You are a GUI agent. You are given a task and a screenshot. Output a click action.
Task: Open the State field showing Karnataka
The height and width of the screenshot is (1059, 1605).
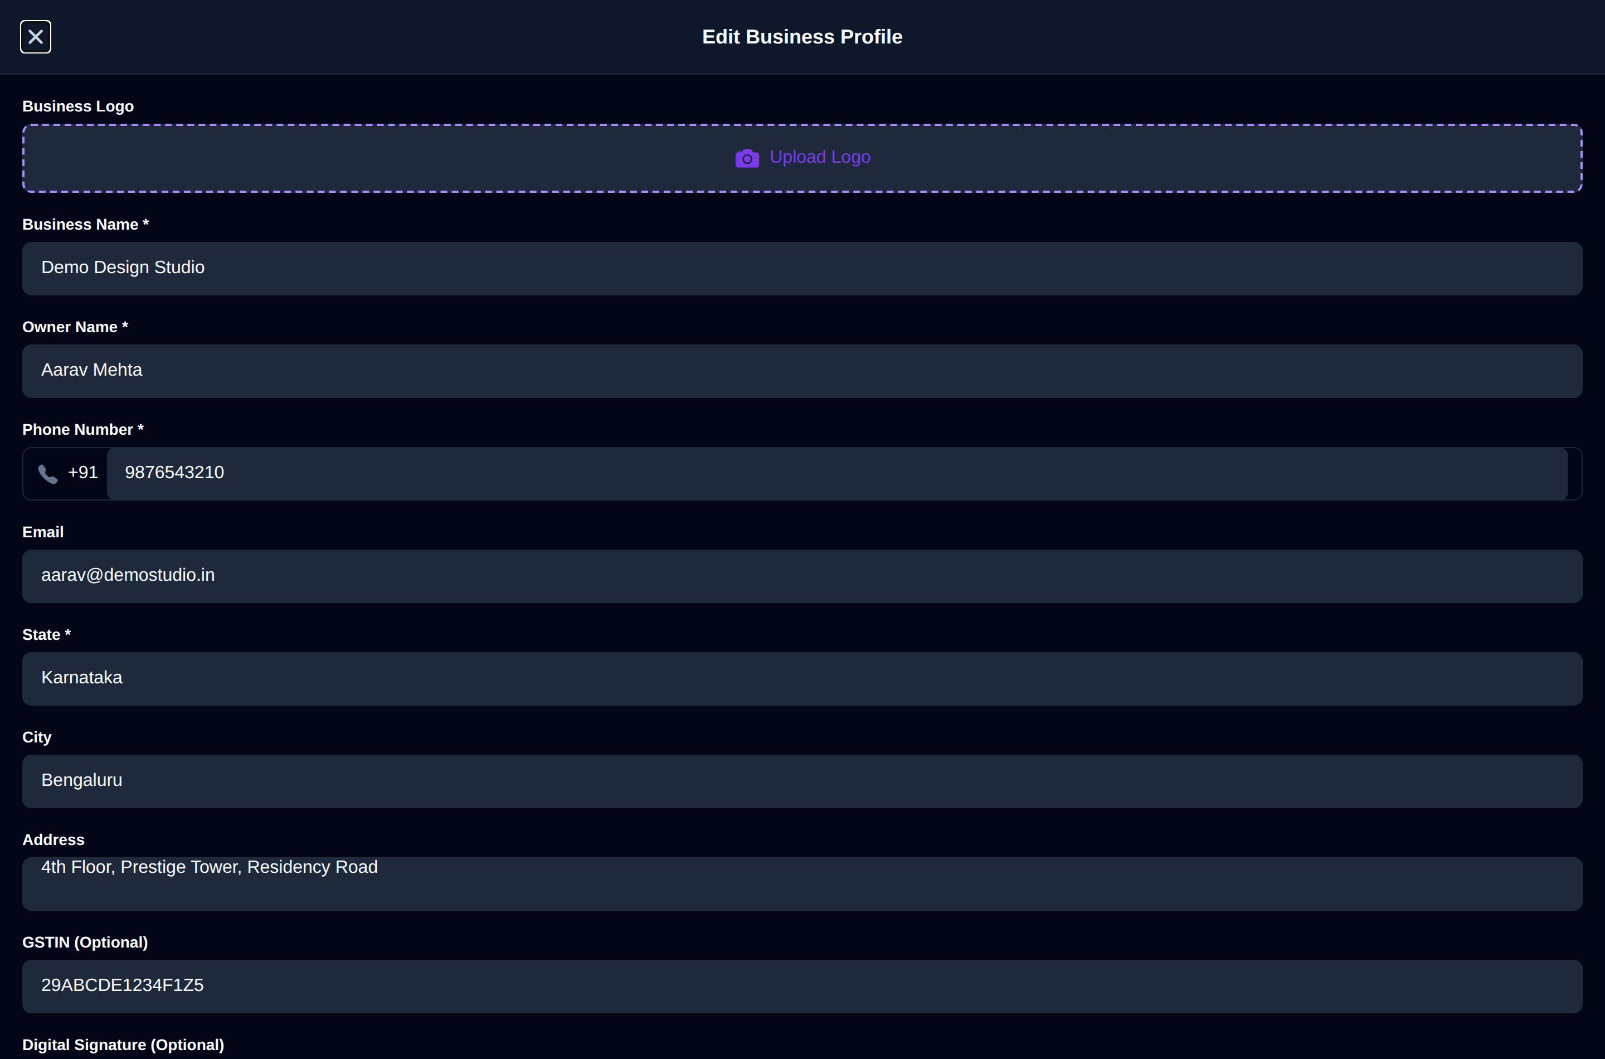coord(802,679)
